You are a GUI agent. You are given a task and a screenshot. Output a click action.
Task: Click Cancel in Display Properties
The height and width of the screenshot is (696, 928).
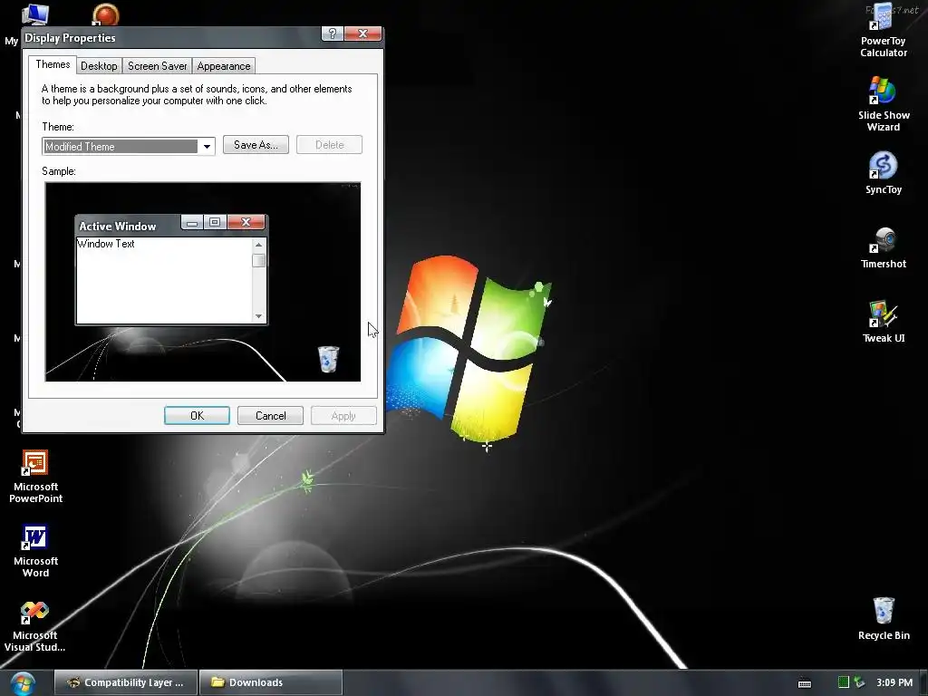click(270, 415)
